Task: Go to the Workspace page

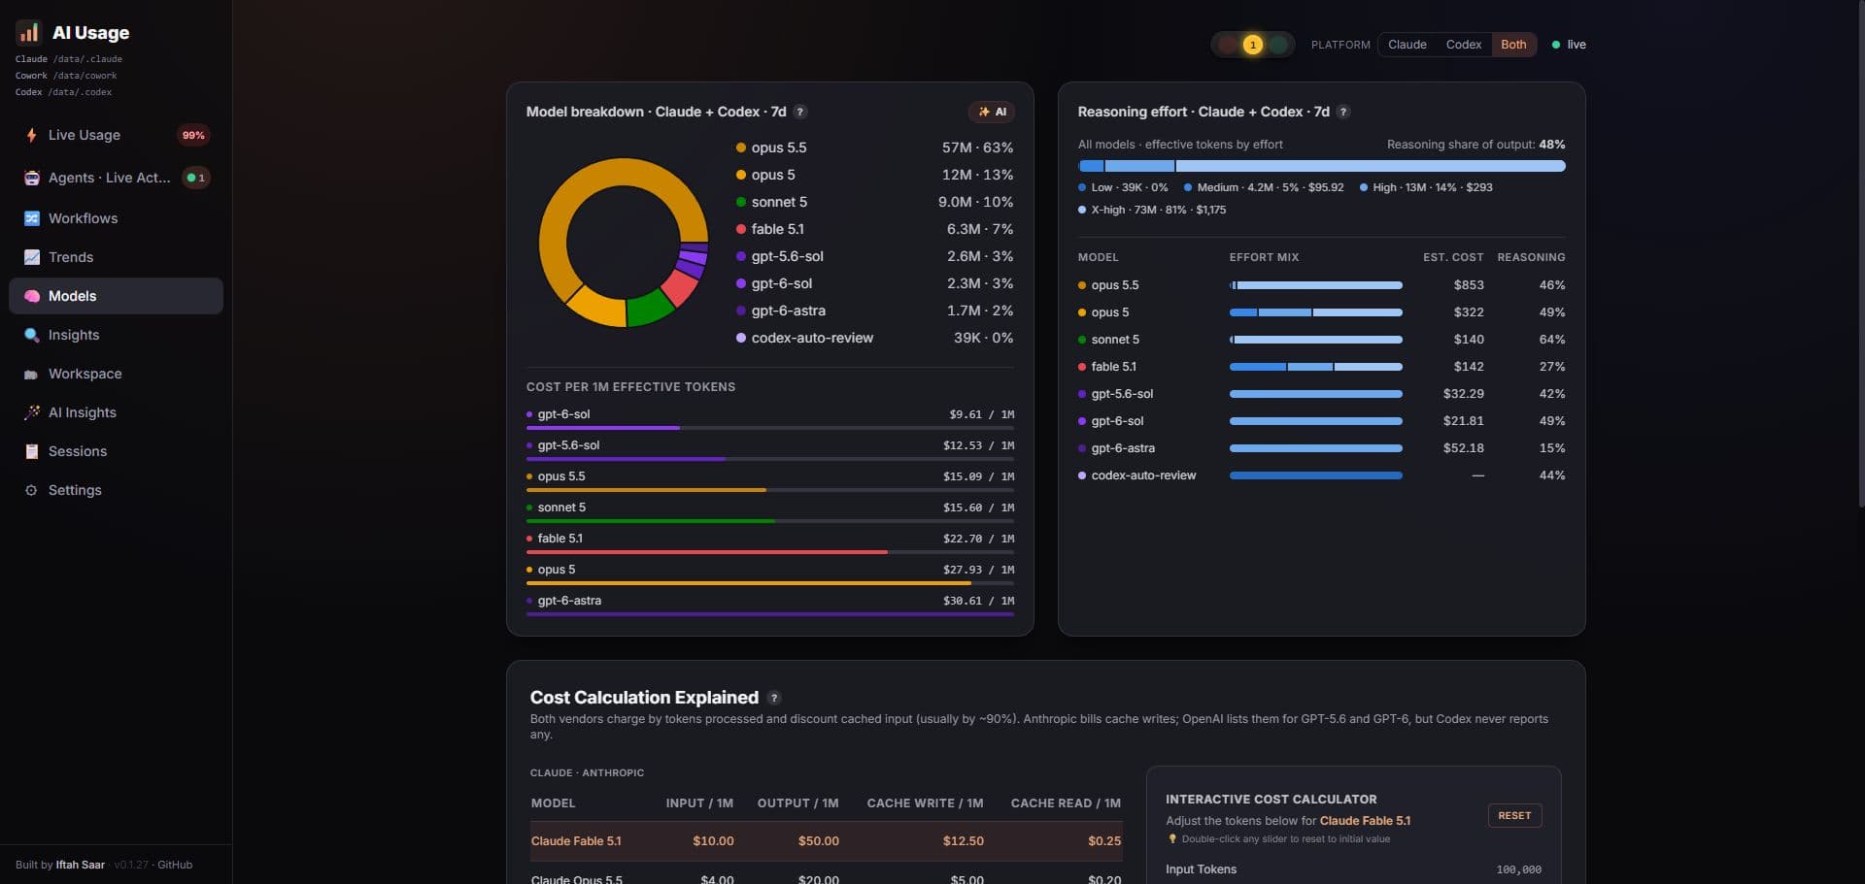Action: tap(116, 374)
